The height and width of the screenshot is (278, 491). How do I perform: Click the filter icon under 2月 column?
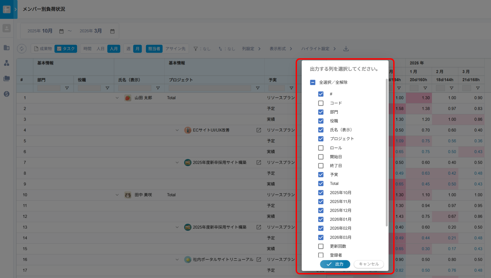tap(451, 88)
